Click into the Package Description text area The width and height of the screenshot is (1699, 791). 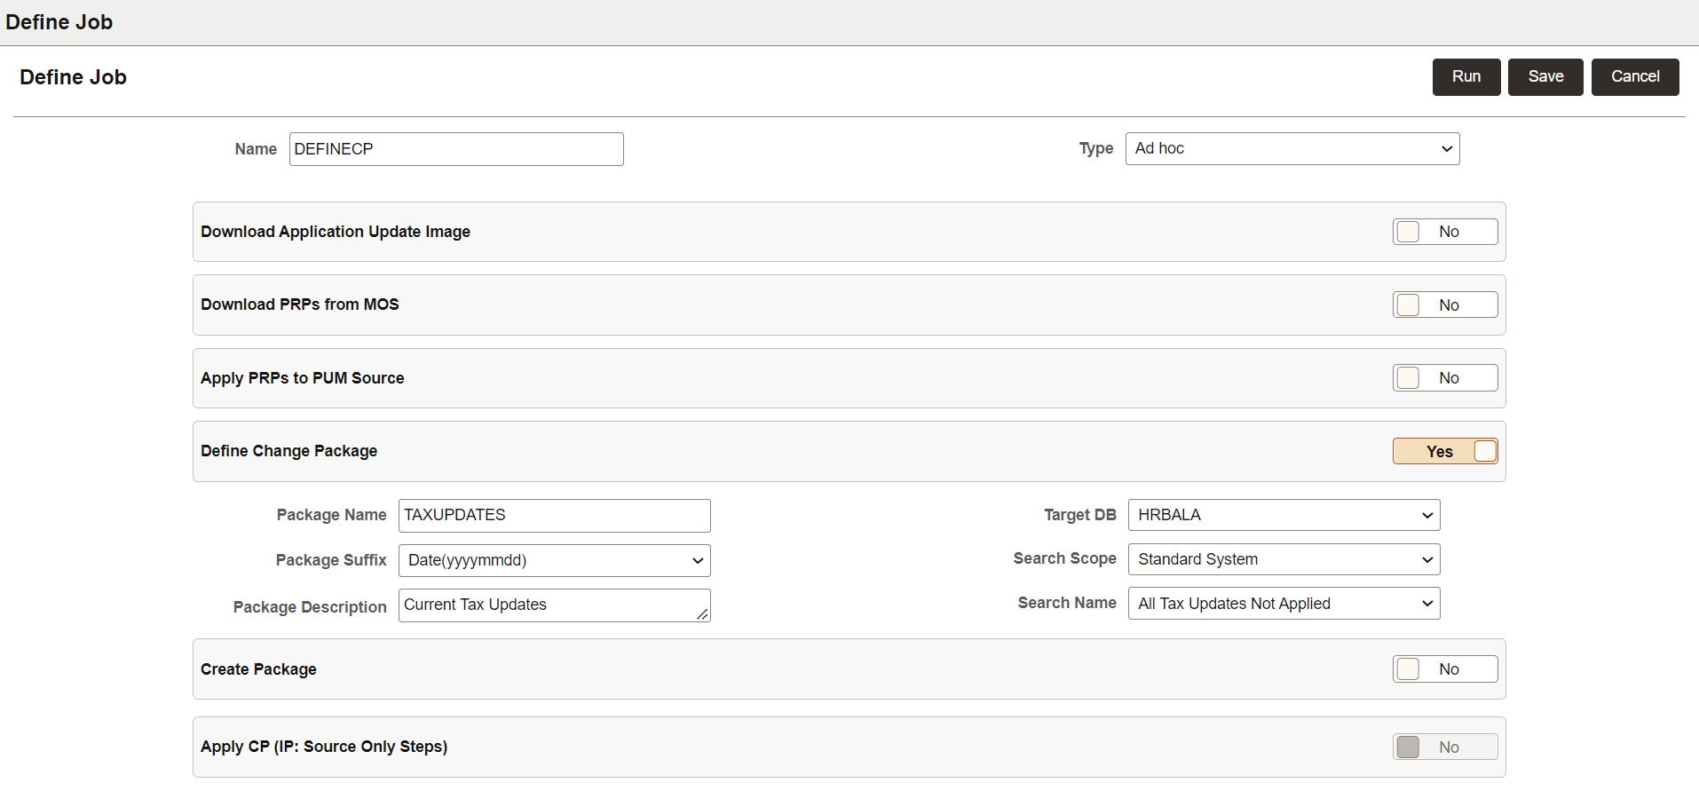coord(554,605)
